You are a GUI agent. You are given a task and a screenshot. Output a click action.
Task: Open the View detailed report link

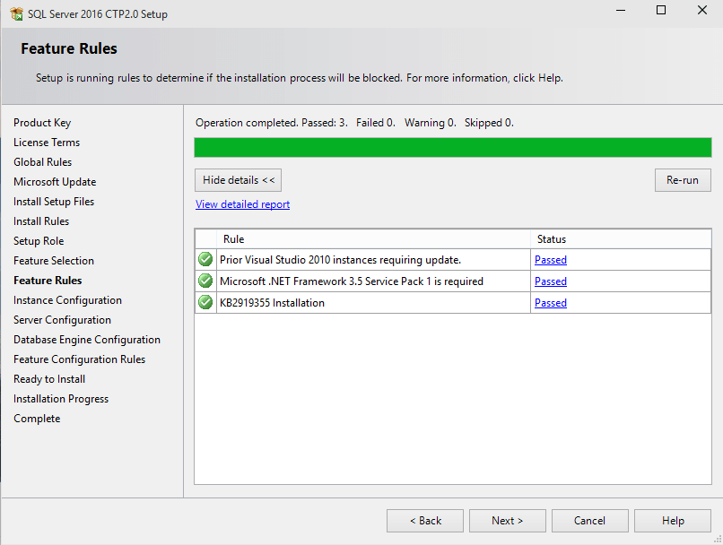(x=242, y=204)
